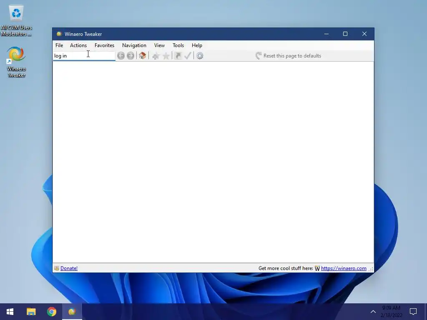Open the Tools menu
Image resolution: width=427 pixels, height=320 pixels.
(x=178, y=45)
